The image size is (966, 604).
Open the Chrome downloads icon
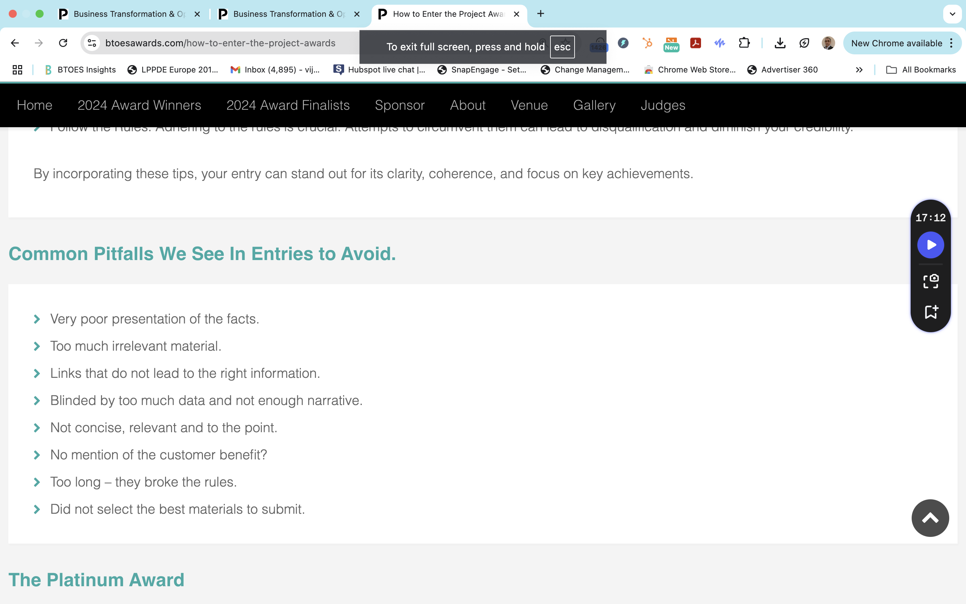[780, 43]
